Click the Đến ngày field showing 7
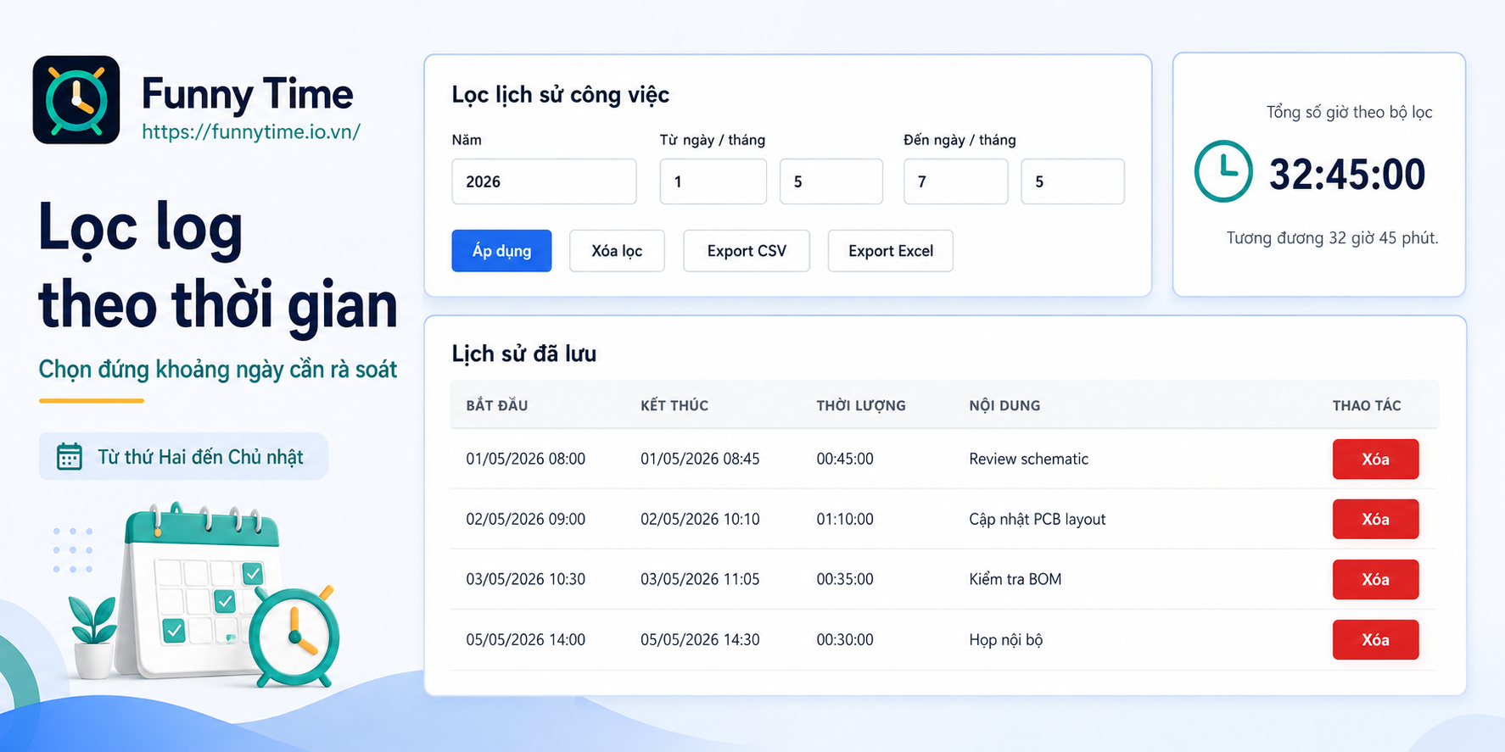This screenshot has width=1505, height=752. pyautogui.click(x=955, y=181)
